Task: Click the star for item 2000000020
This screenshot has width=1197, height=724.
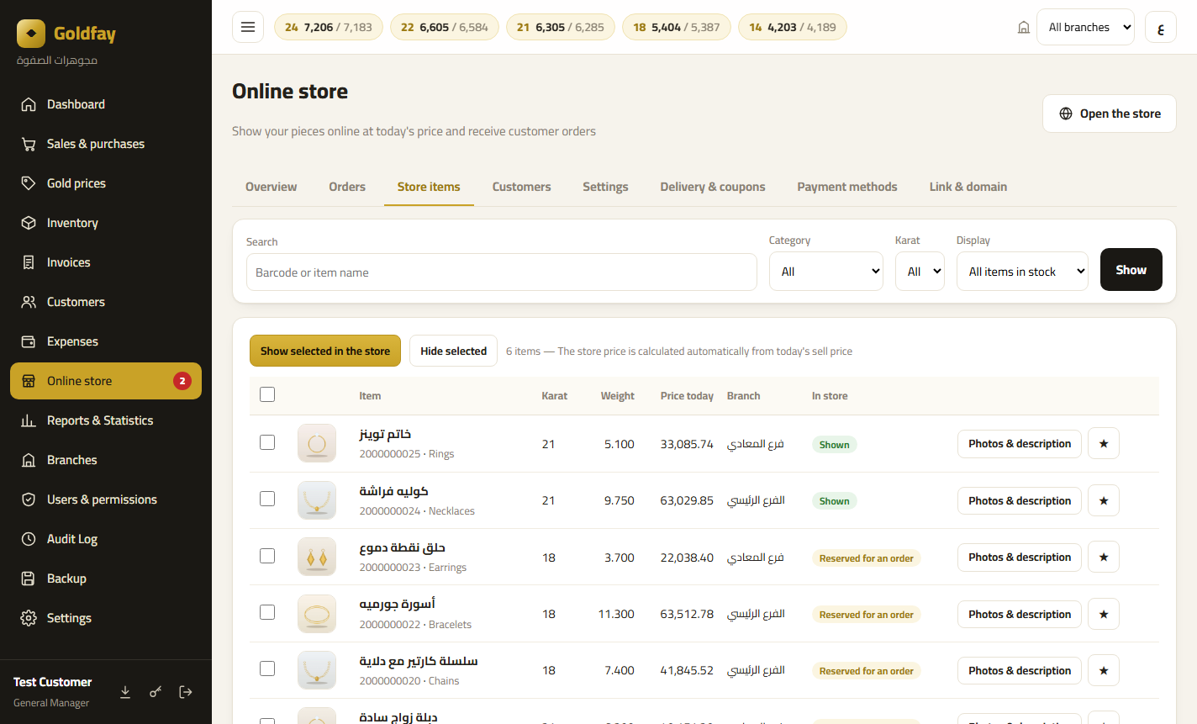Action: [1104, 670]
